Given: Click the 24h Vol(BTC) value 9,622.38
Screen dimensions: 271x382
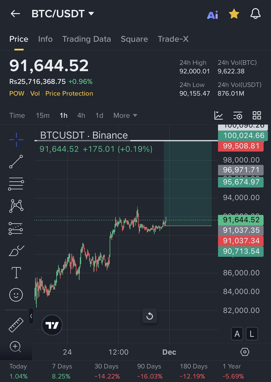Looking at the screenshot, I should point(231,71).
